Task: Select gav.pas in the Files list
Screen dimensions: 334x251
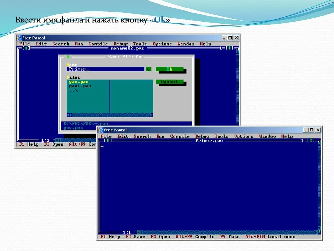Action: click(x=79, y=82)
